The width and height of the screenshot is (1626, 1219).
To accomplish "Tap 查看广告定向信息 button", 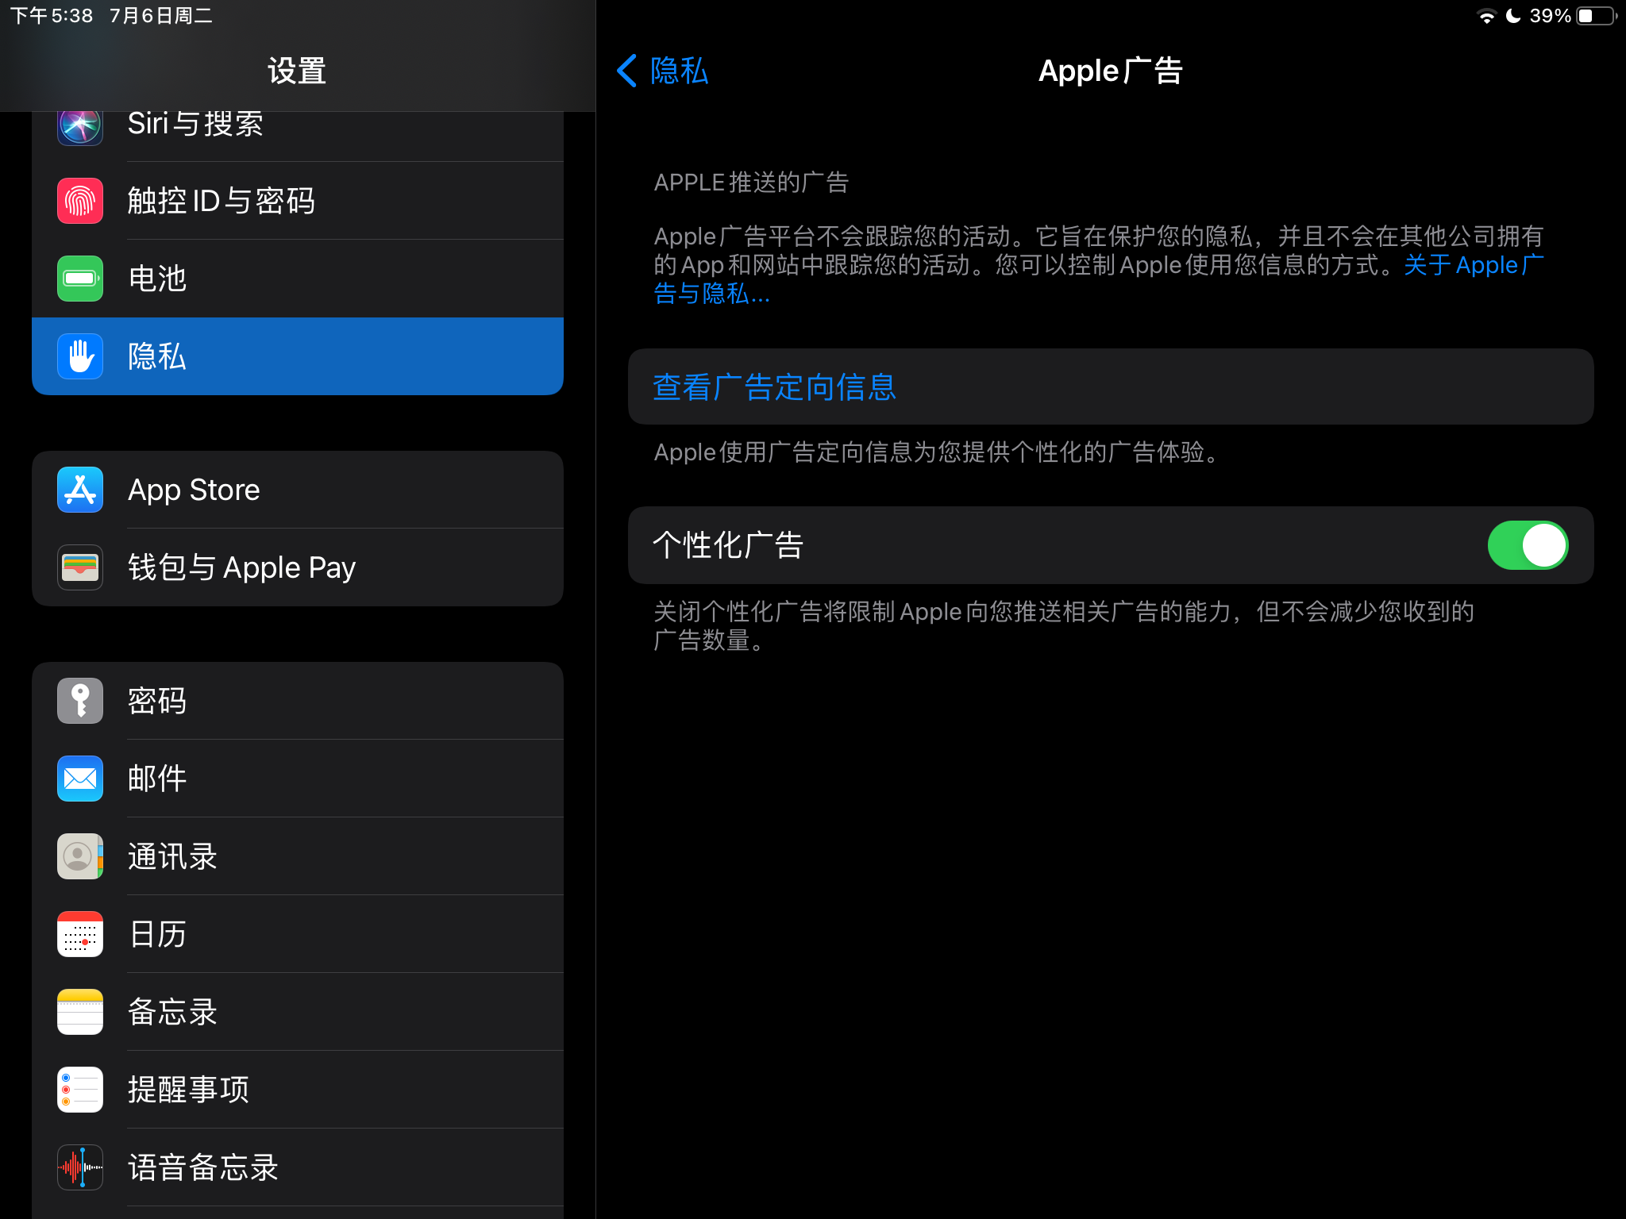I will [x=774, y=387].
